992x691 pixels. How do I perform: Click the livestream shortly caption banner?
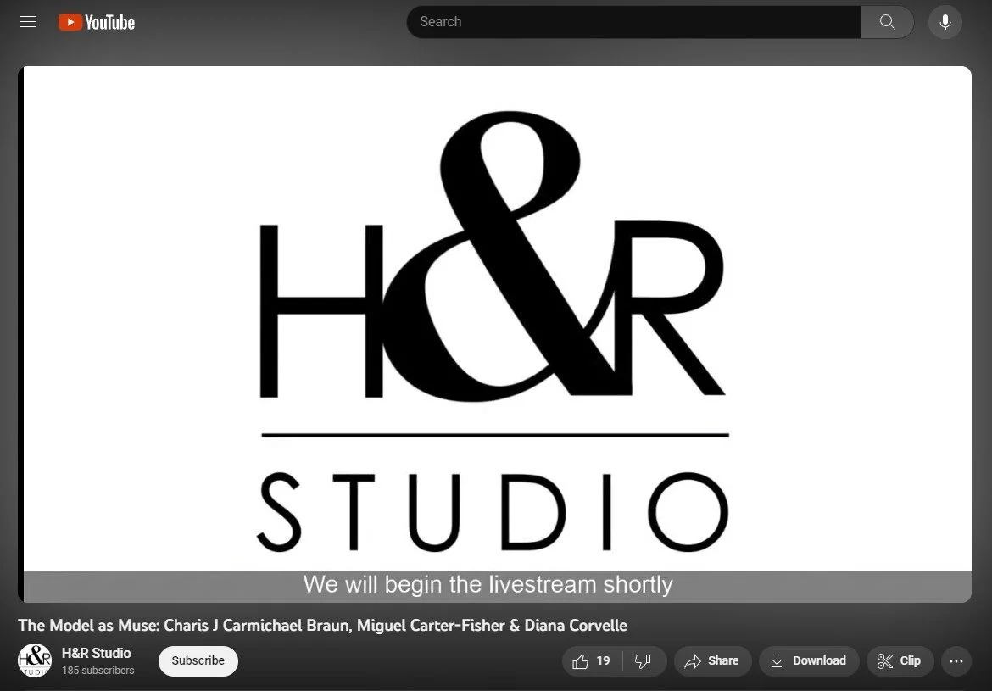click(x=497, y=586)
